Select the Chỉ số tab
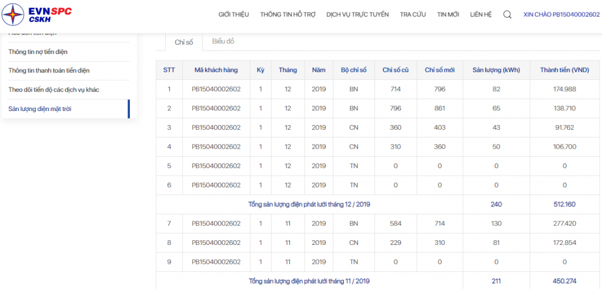The image size is (602, 289). coord(184,42)
